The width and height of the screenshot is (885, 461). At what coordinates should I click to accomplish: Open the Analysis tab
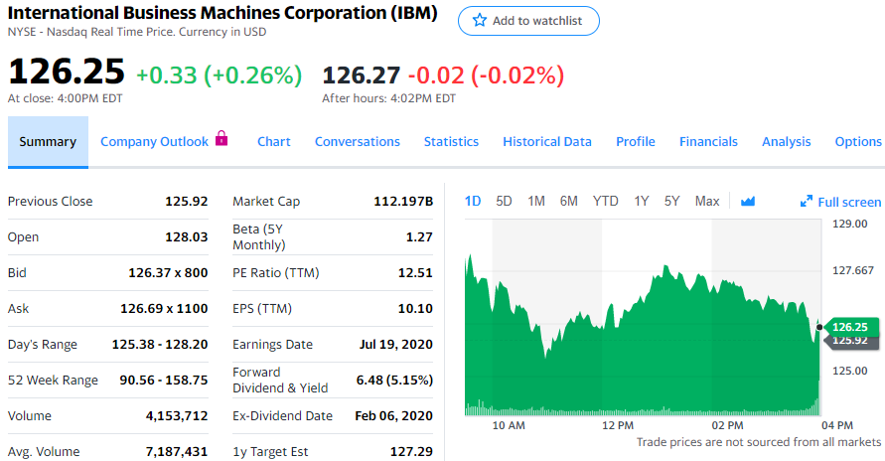click(x=787, y=141)
